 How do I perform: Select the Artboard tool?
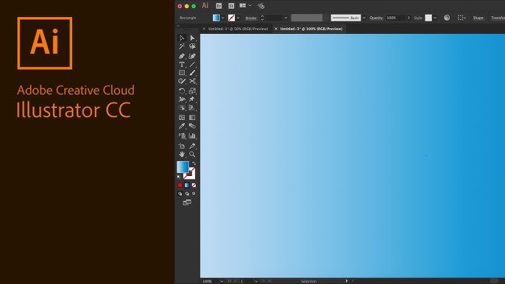[x=182, y=146]
